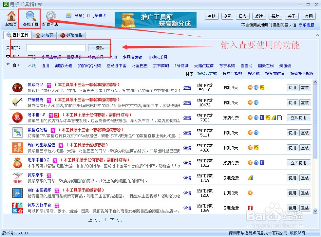Open the 帮助 help button
The width and height of the screenshot is (321, 237).
click(275, 16)
